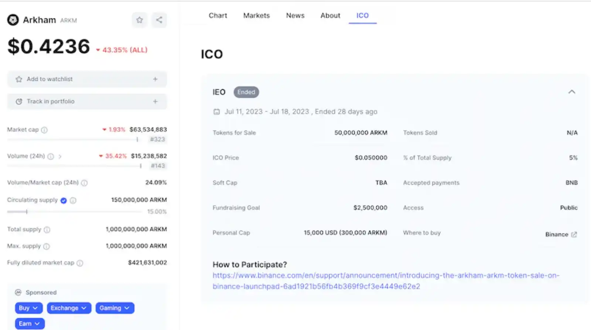Click the Arkham logo icon
Viewport: 591px width, 330px height.
pos(13,20)
